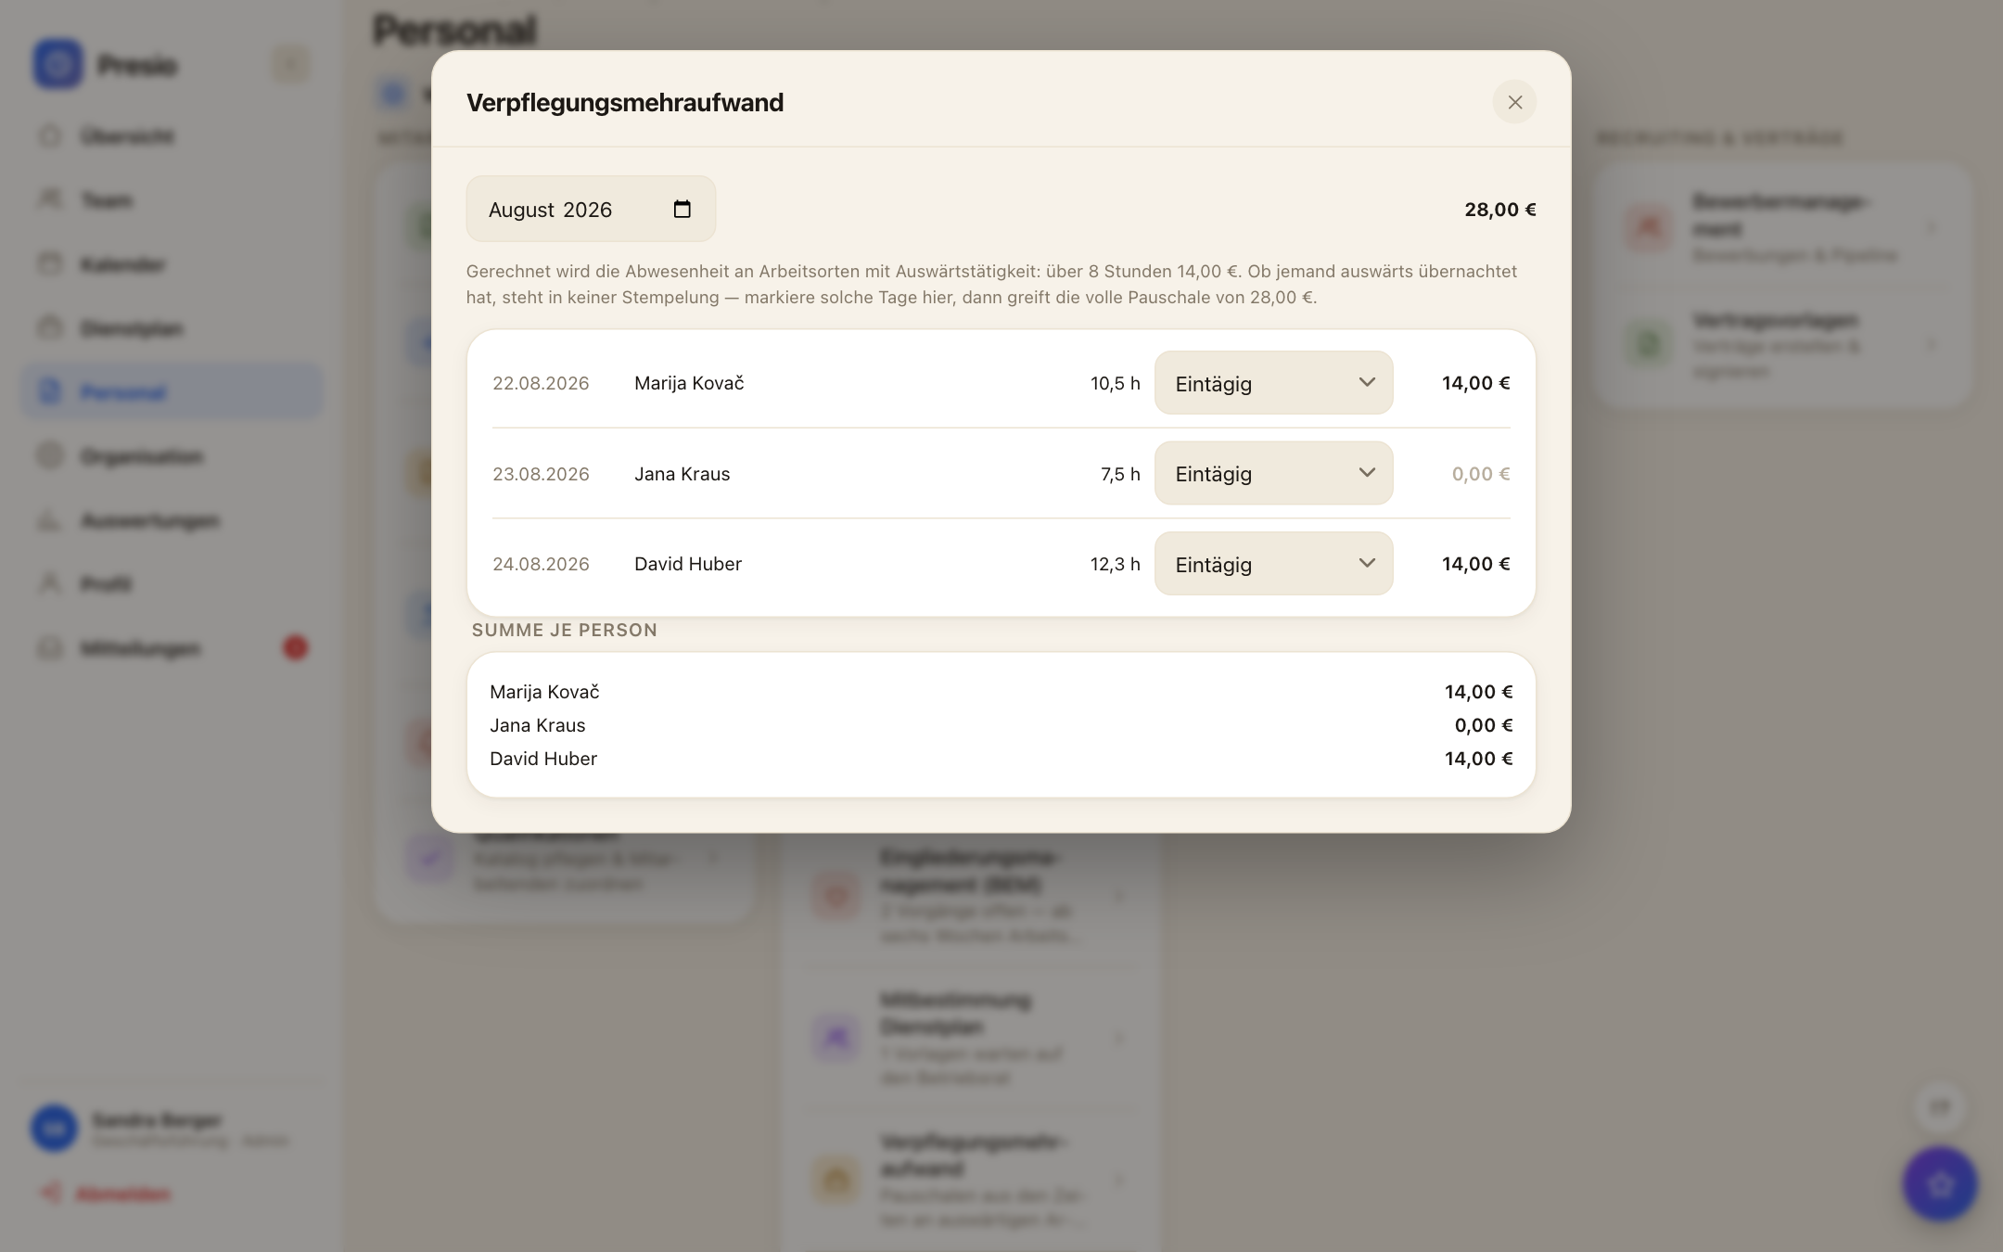Select the Personal sidebar item
Viewport: 2003px width, 1252px height.
[x=172, y=391]
